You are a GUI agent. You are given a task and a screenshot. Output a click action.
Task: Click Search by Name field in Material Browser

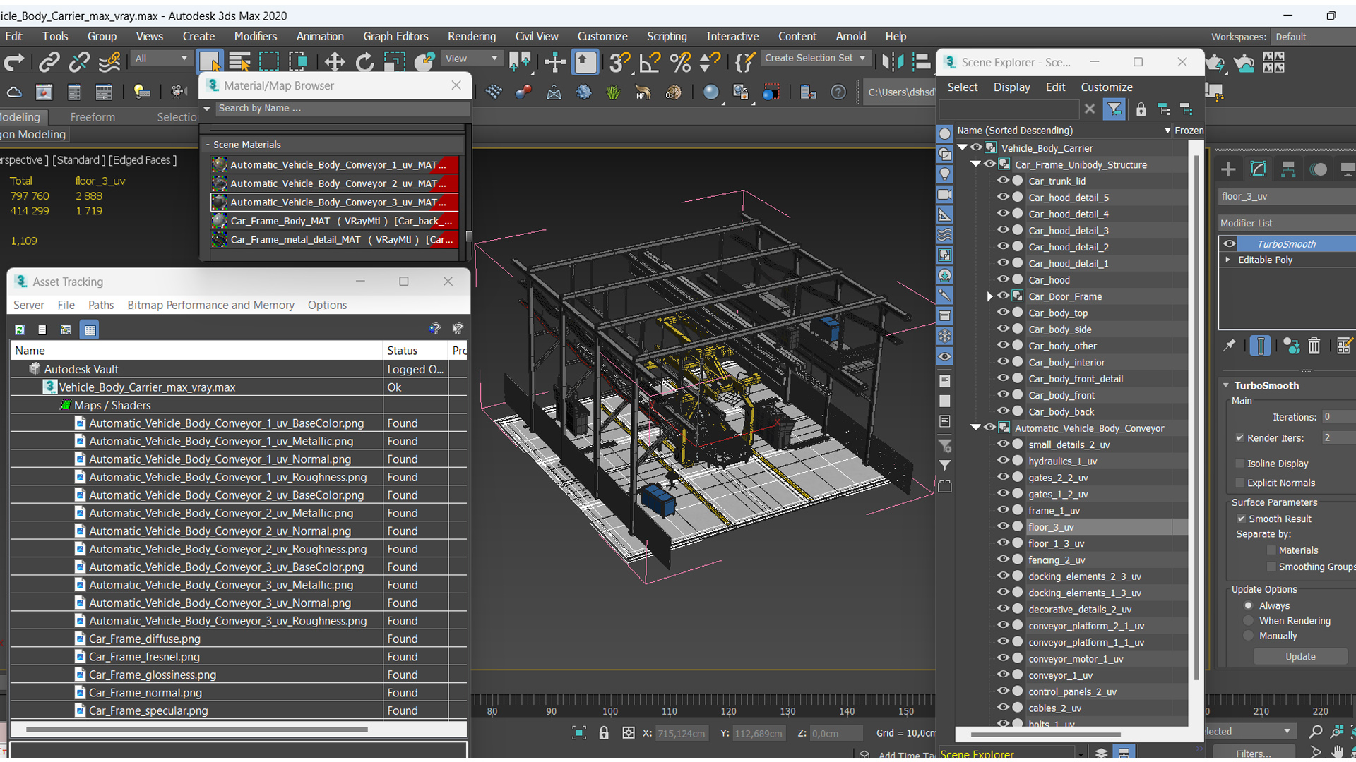[342, 108]
